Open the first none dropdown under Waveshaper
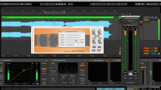Image resolution: width=161 pixels, height=90 pixels. [93, 83]
